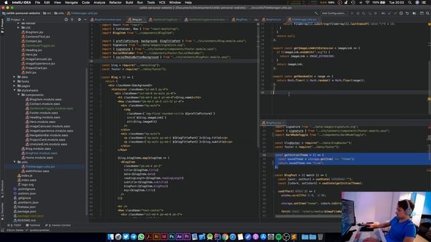
Task: Open the Wi-Fi menu bar icon
Action: pos(368,3)
